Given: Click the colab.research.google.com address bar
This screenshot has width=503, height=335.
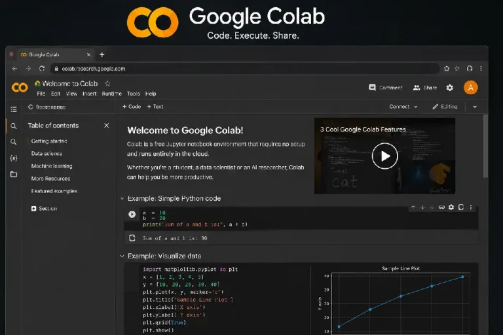Looking at the screenshot, I should point(245,69).
